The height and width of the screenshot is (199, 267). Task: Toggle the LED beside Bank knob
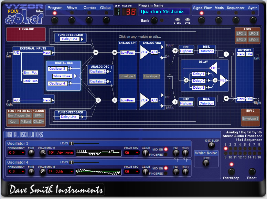coord(162,20)
